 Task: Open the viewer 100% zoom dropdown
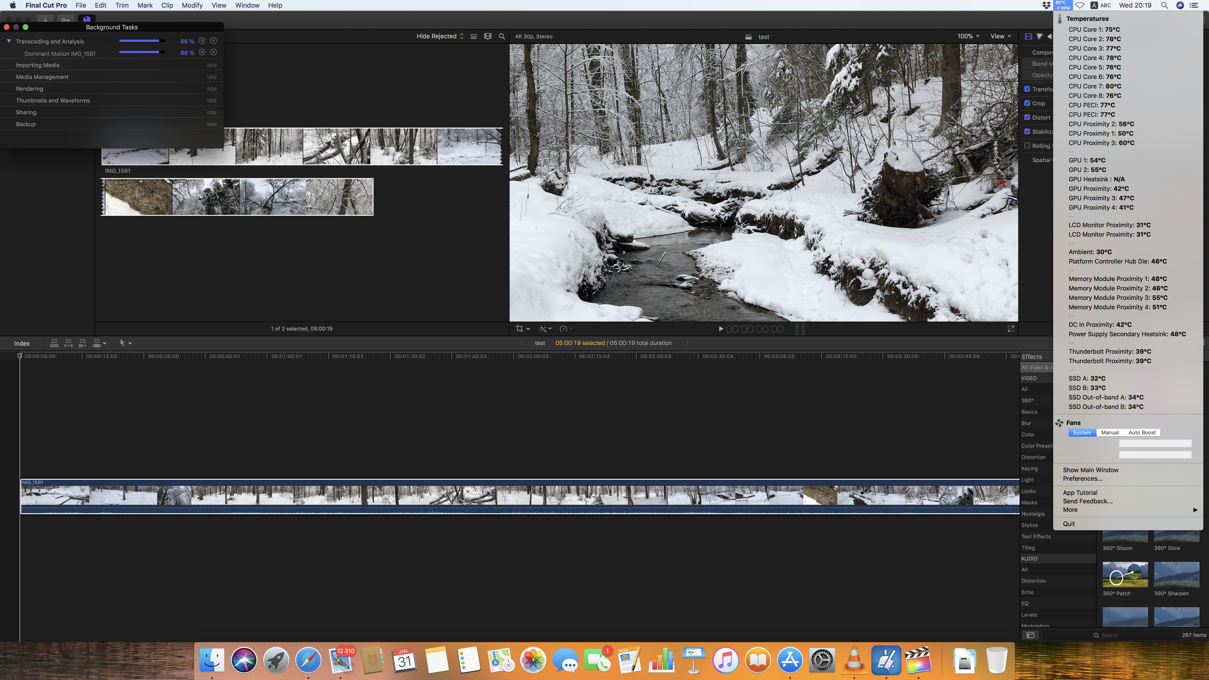coord(968,36)
